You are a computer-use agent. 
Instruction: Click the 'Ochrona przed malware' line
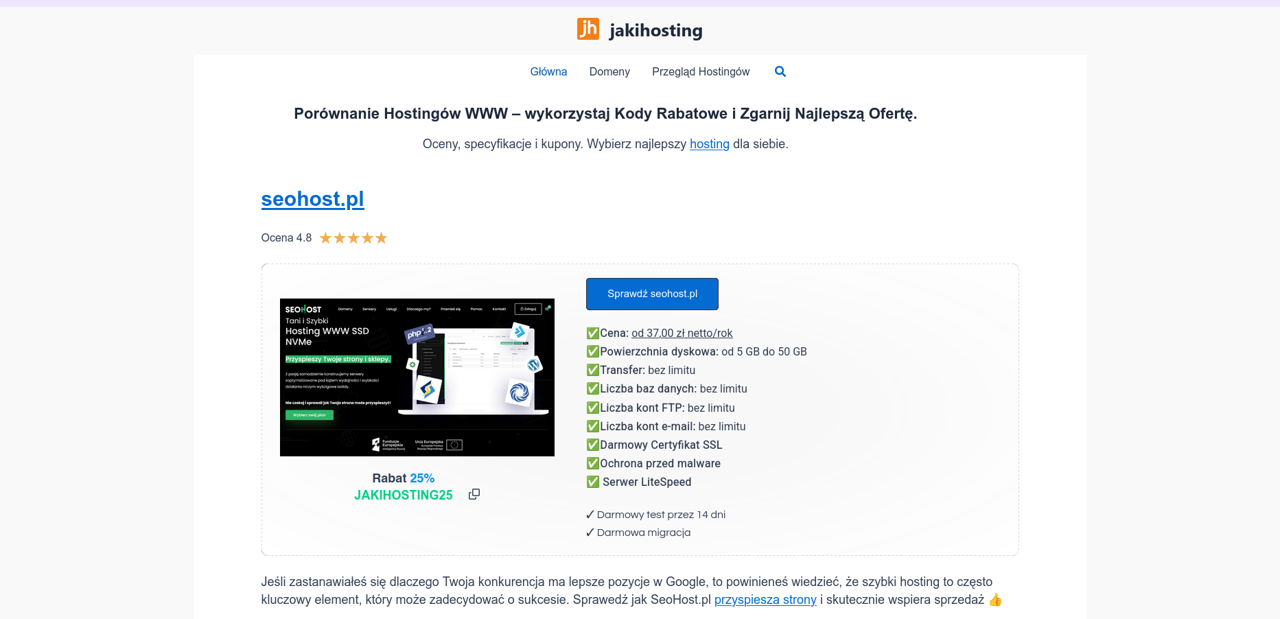(653, 463)
